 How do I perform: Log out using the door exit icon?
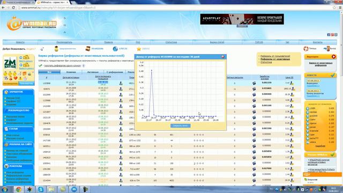point(327,49)
